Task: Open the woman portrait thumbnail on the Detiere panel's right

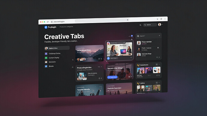Action: [x=157, y=88]
